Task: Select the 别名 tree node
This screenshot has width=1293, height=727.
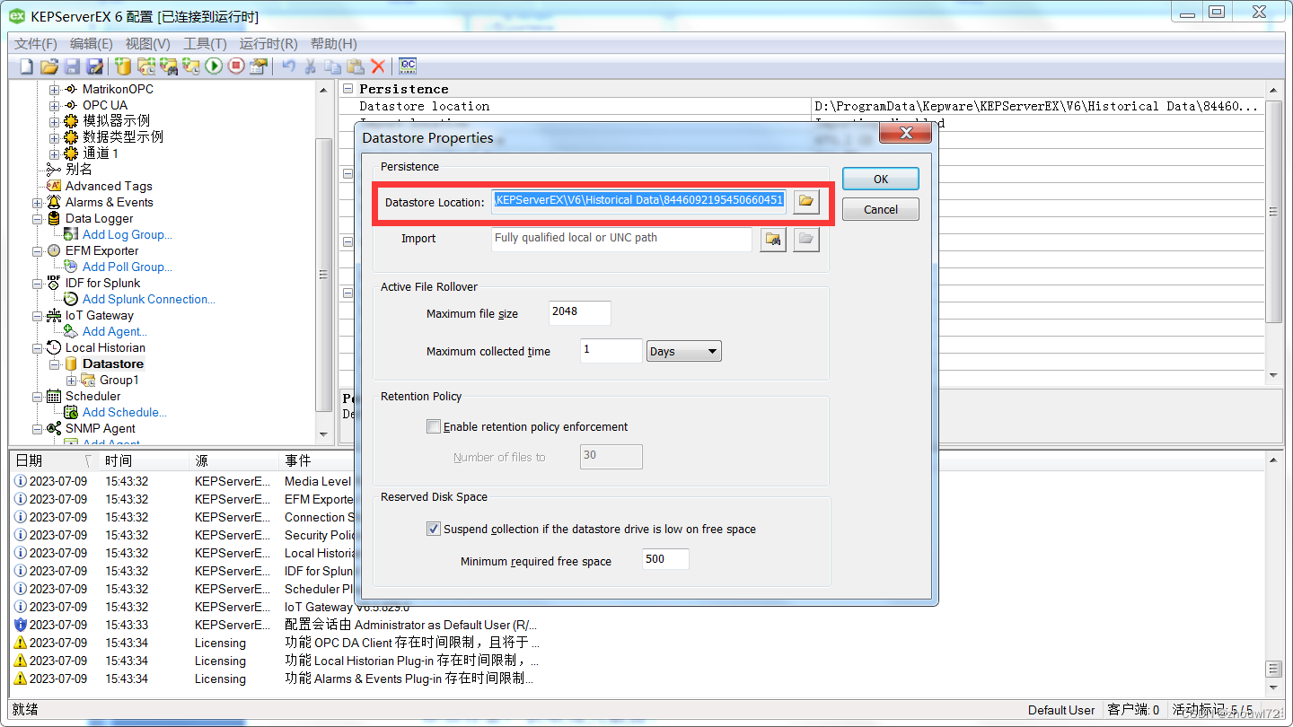Action: 79,169
